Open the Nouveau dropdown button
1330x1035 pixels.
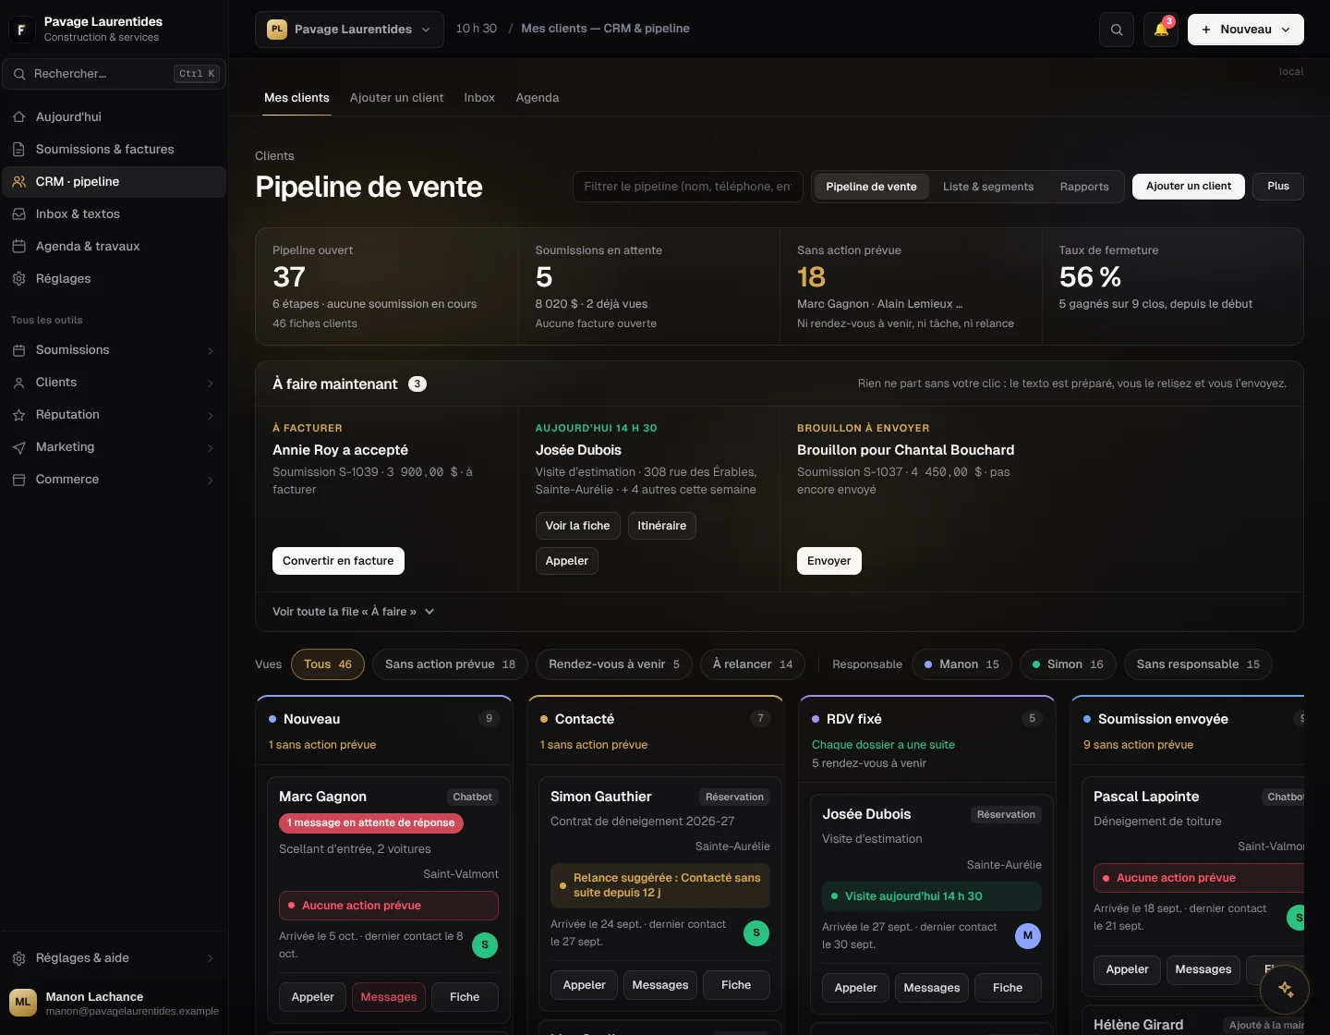[1245, 30]
